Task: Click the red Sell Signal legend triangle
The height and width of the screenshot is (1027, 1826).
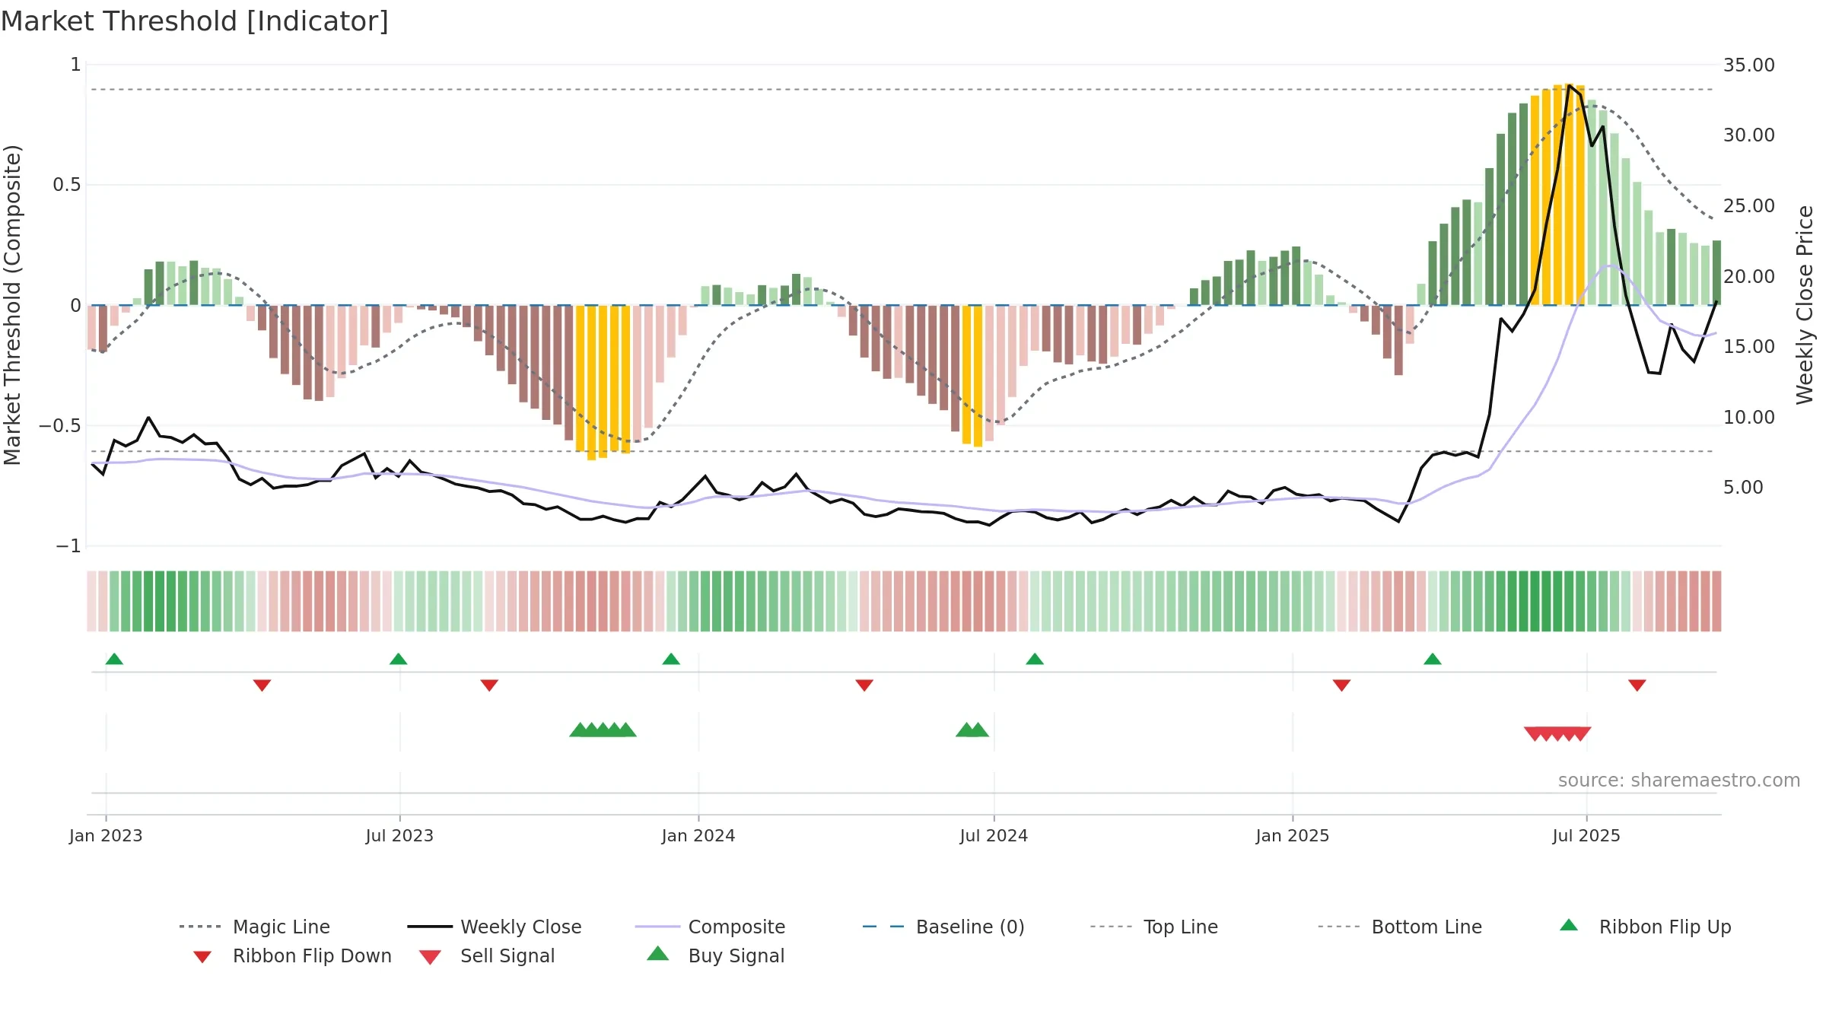Action: [x=431, y=957]
